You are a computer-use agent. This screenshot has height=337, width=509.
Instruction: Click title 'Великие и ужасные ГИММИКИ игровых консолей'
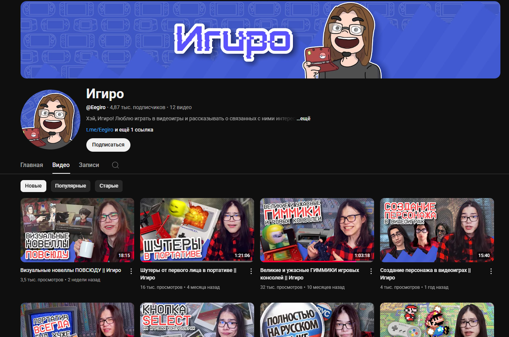coord(310,274)
